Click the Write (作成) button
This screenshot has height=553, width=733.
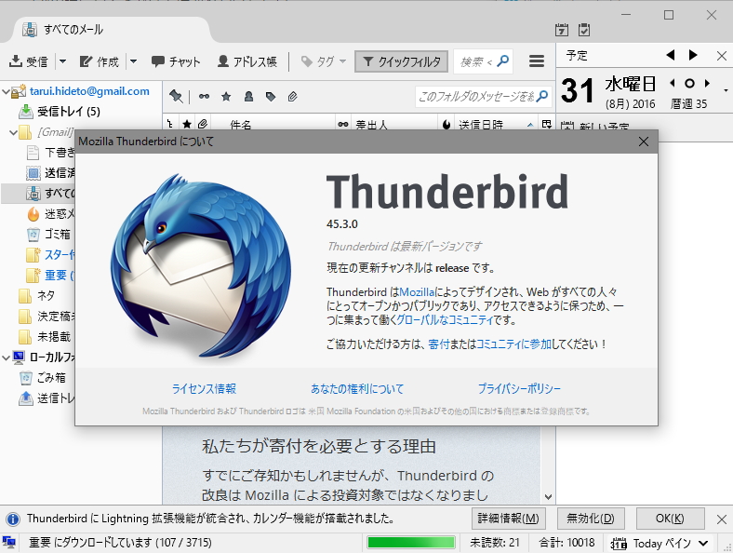[100, 61]
